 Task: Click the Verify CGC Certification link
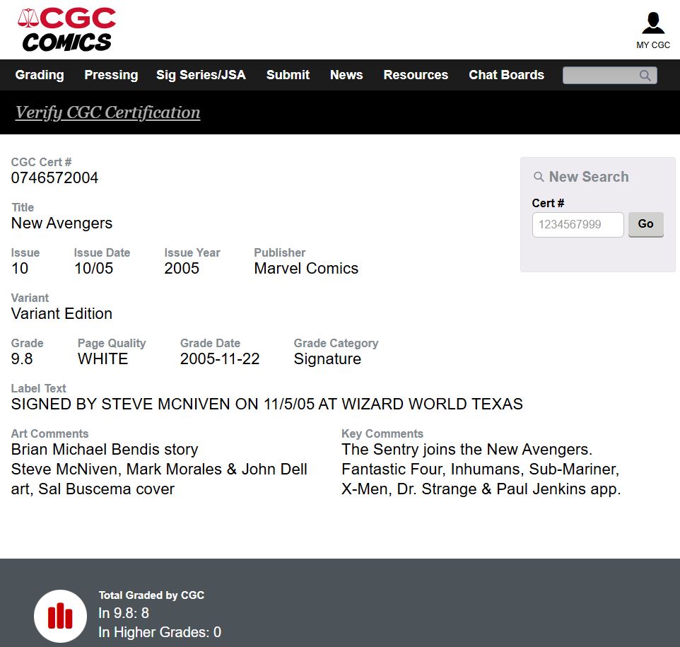point(107,112)
